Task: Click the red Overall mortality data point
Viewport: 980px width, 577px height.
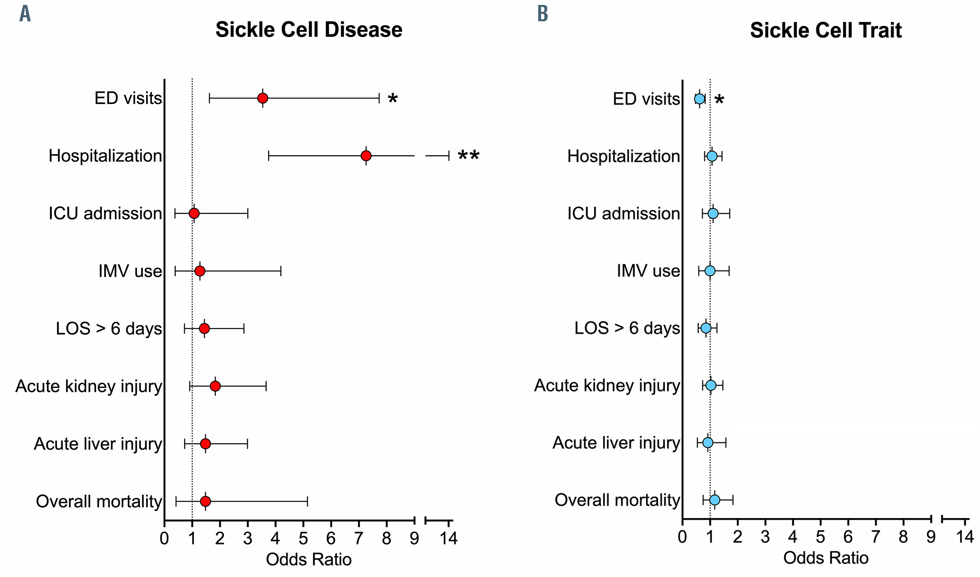Action: point(206,501)
